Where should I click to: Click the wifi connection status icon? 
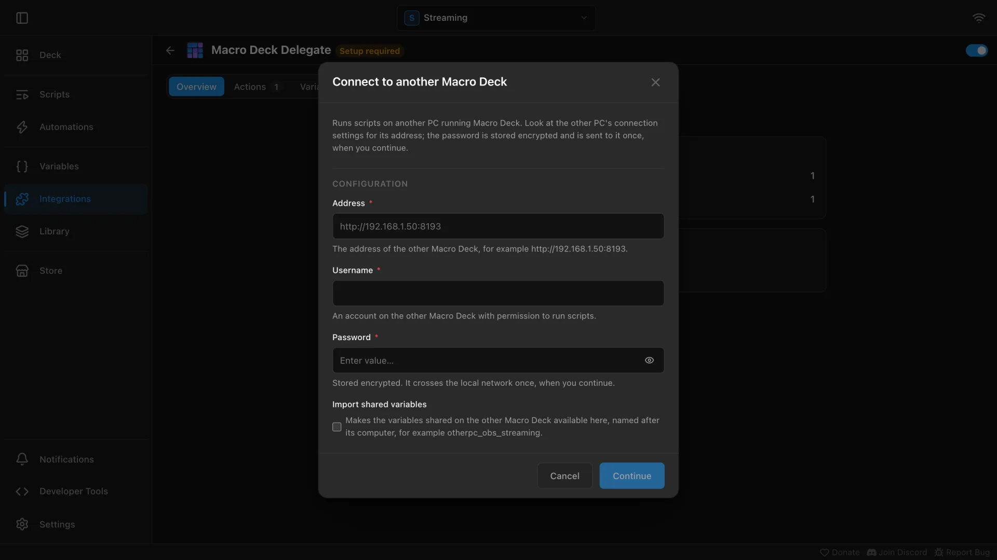[x=979, y=18]
